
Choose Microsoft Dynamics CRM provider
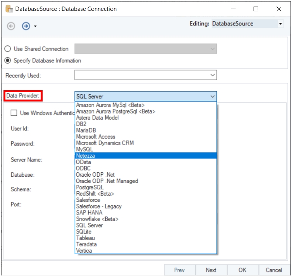pos(105,143)
